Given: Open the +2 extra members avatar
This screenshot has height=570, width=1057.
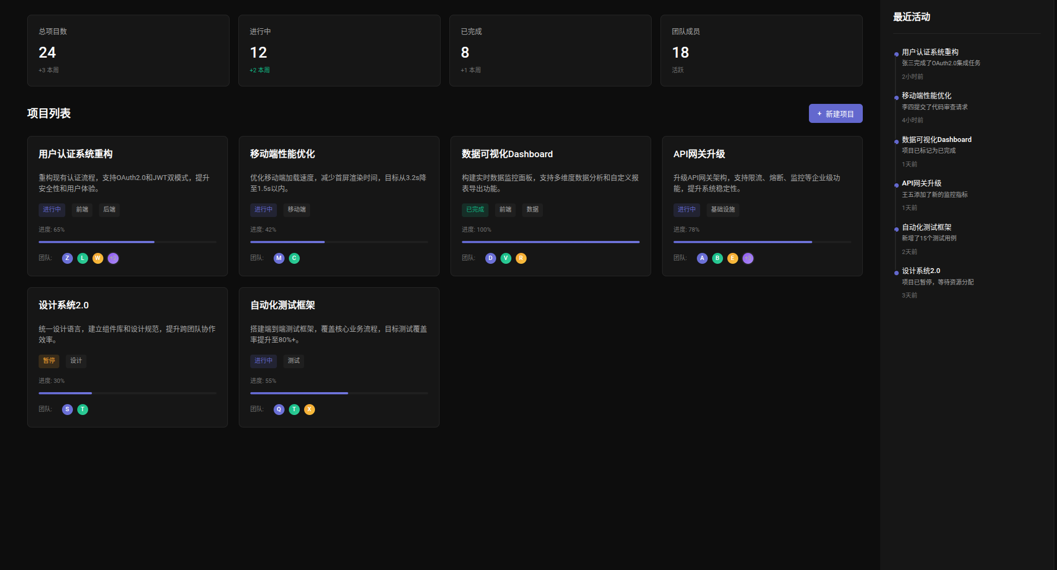Looking at the screenshot, I should click(x=113, y=258).
